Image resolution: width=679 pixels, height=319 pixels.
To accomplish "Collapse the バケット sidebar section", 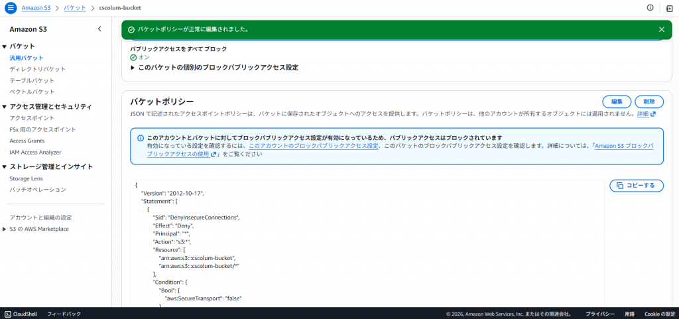I will (x=5, y=46).
